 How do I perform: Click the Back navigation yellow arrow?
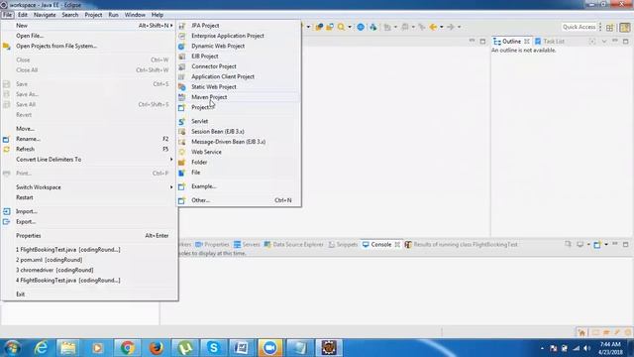[x=433, y=27]
